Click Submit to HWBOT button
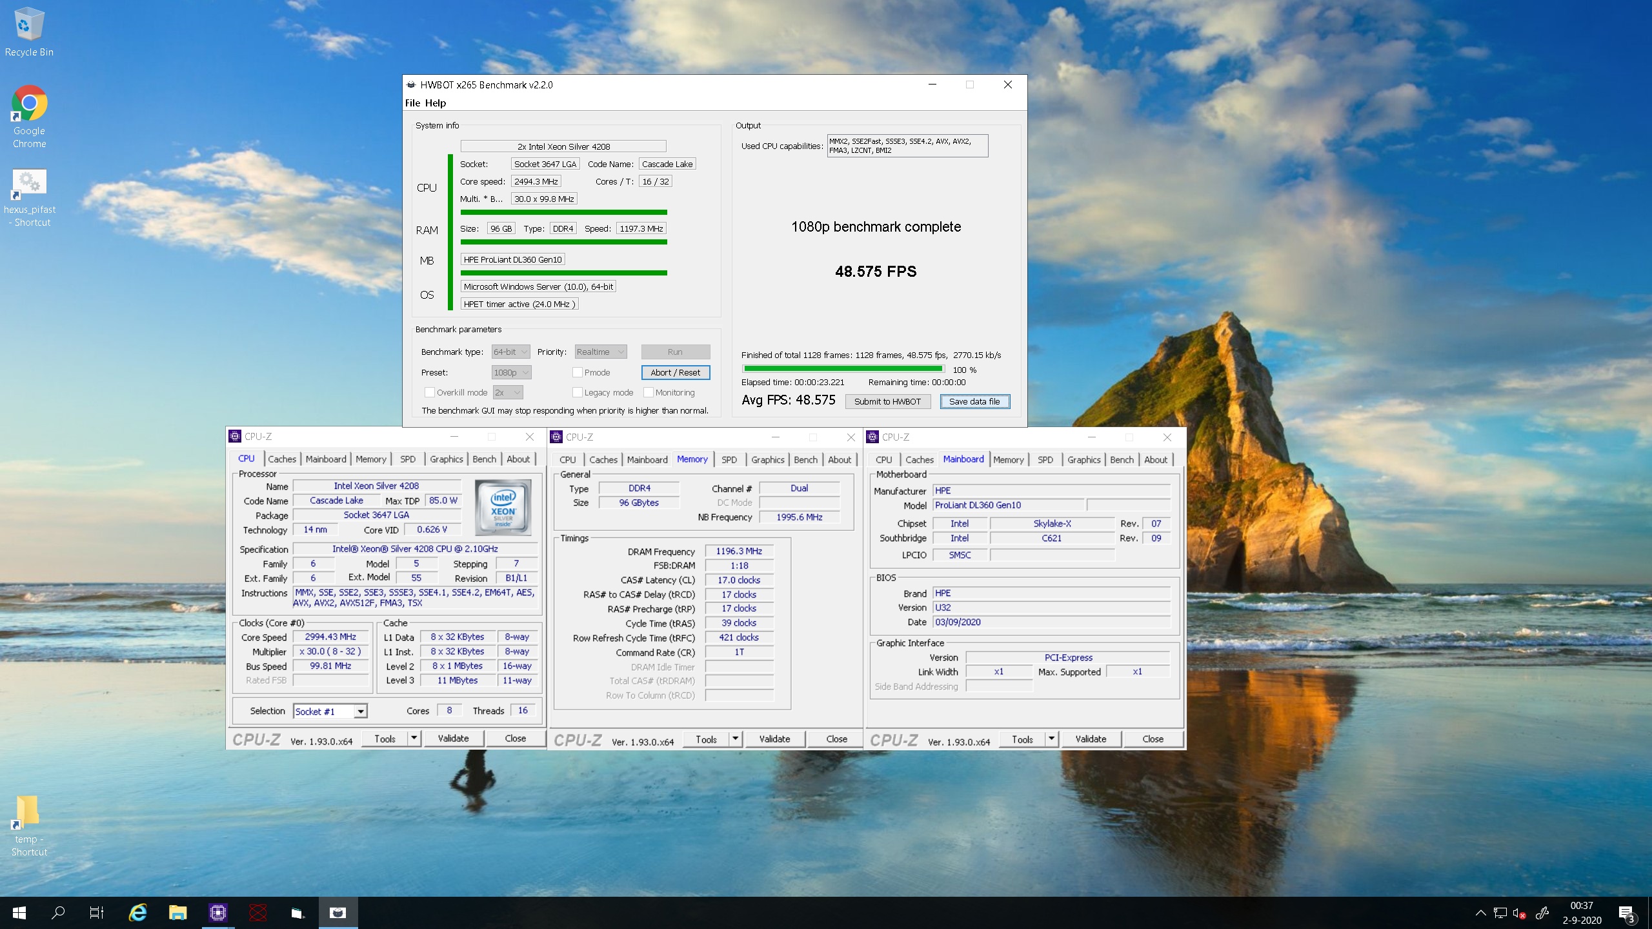The width and height of the screenshot is (1652, 929). [888, 401]
